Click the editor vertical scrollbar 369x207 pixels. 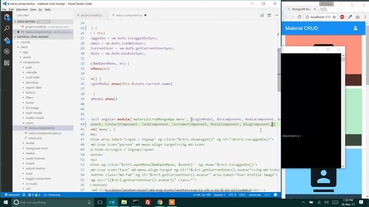(279, 70)
